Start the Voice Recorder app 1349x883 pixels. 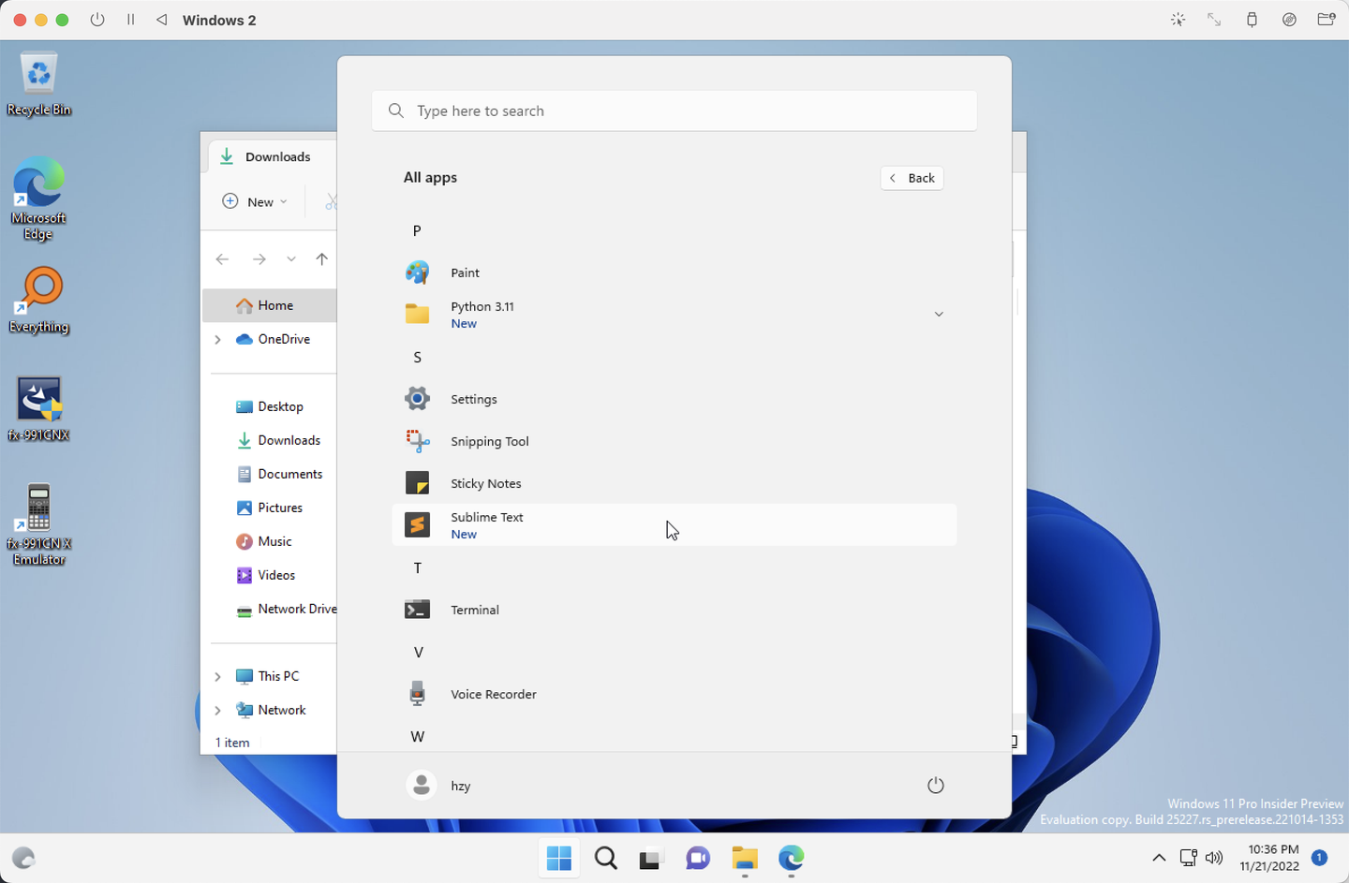493,694
